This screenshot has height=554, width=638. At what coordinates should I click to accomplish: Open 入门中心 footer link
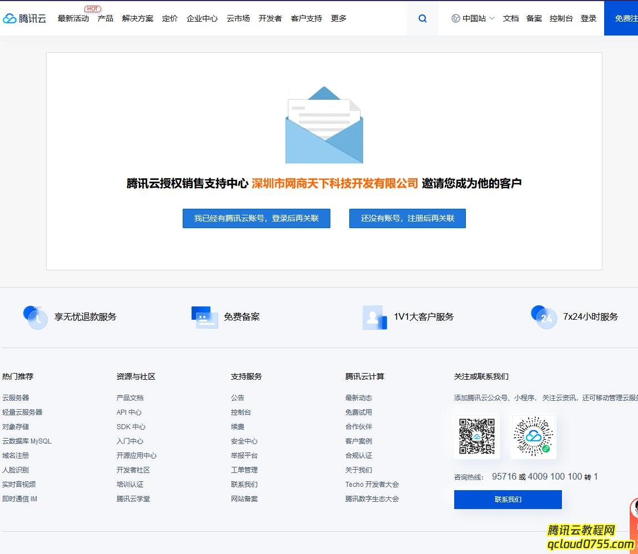(130, 441)
